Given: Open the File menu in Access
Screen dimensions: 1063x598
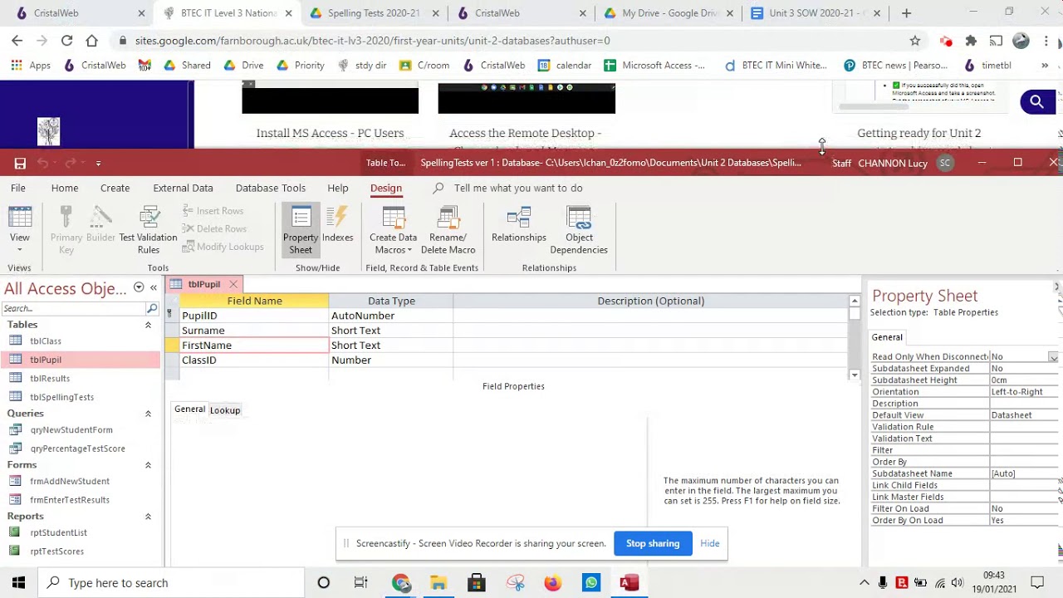Looking at the screenshot, I should [x=17, y=188].
